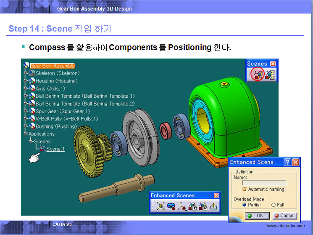Select Scene.1 in the specification tree
313x235 pixels.
(55, 149)
